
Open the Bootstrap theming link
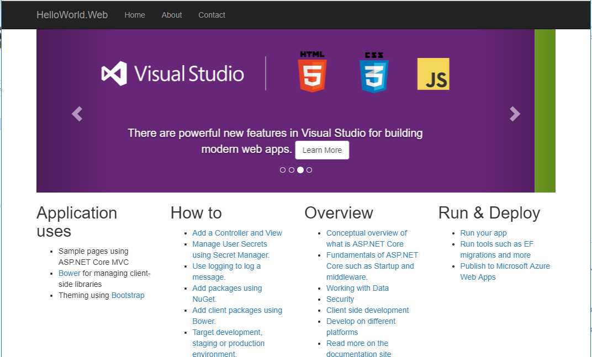128,295
